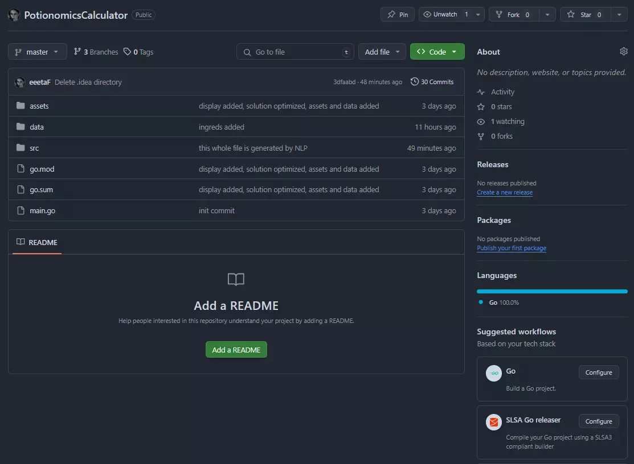The width and height of the screenshot is (634, 464).
Task: Configure the SLSA Go releaser workflow
Action: [x=599, y=421]
